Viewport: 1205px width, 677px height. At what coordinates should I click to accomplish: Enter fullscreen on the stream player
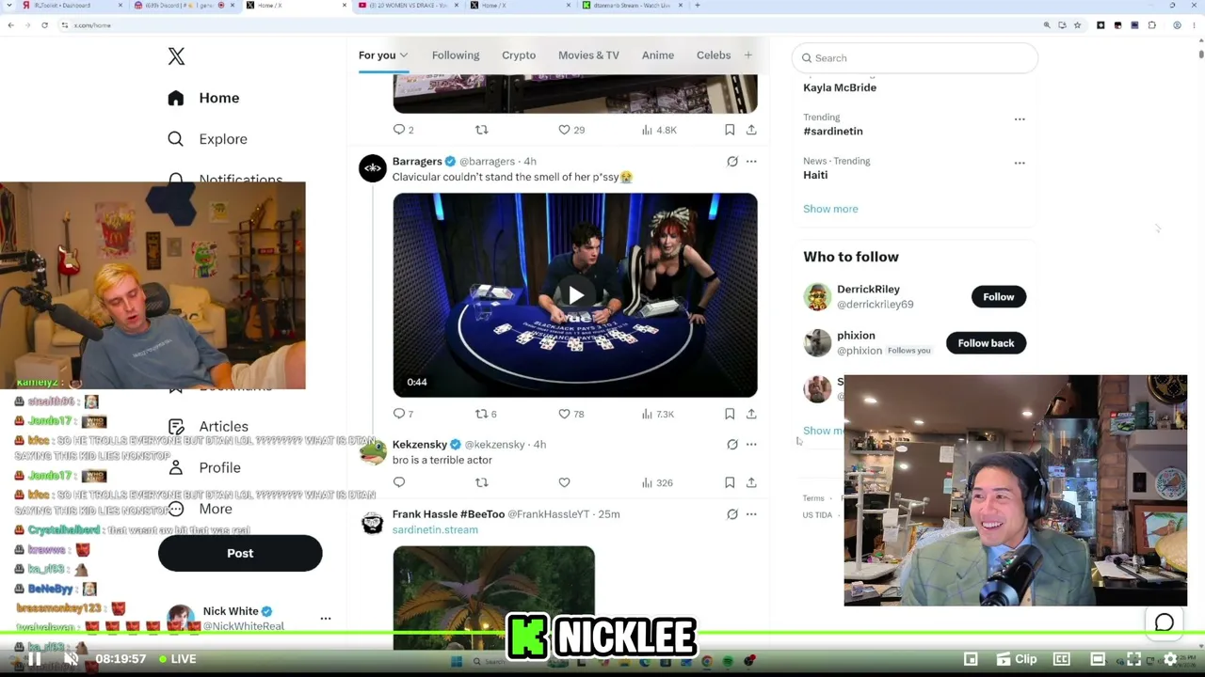pyautogui.click(x=1133, y=659)
